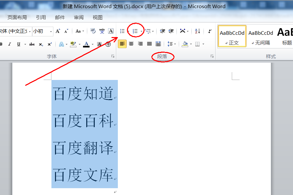
Task: Apply numbered list to selected text
Action: 135,31
